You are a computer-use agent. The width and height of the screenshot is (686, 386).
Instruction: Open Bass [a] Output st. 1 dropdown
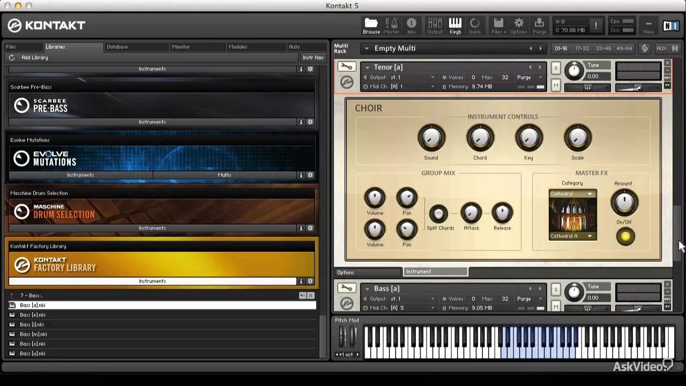point(433,299)
